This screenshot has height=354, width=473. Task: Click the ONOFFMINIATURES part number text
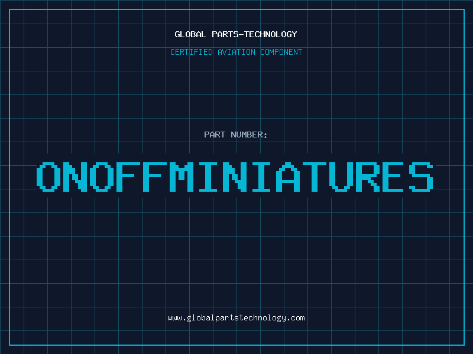coord(235,177)
